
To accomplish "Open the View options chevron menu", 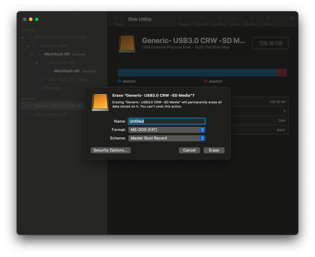I will pos(122,18).
